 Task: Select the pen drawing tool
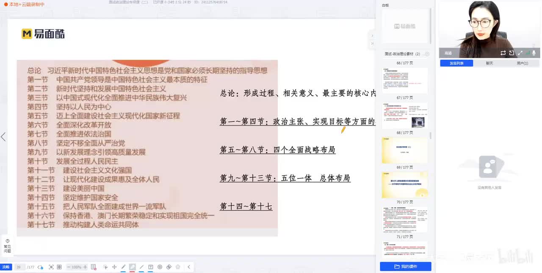[x=123, y=267]
